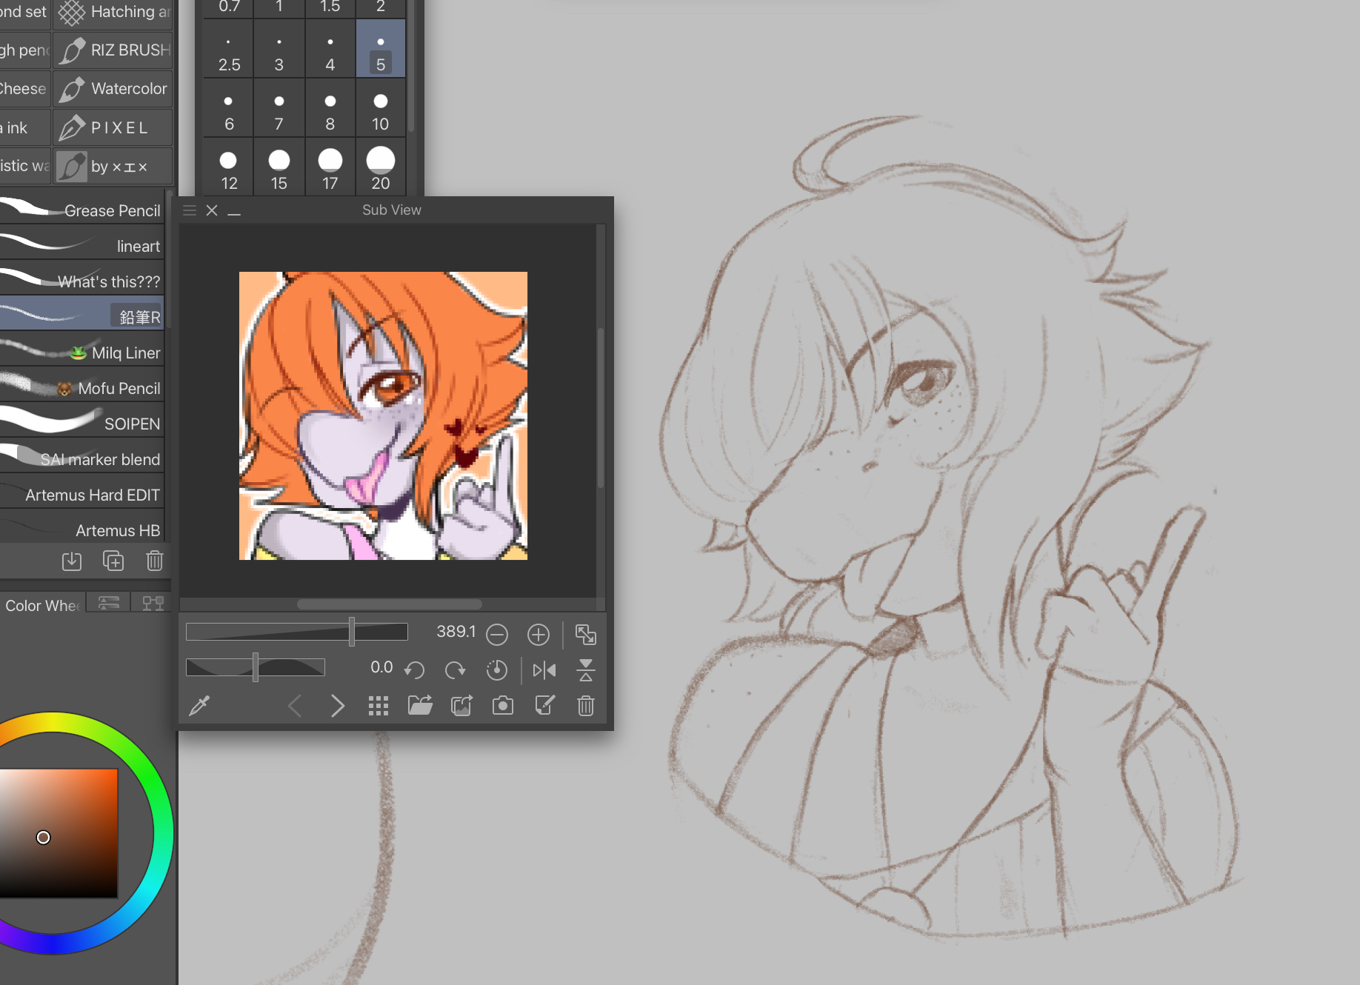Zoom in the Sub View image

click(539, 635)
